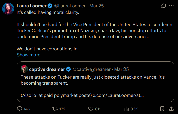This screenshot has width=178, height=114.
Task: Open Laura Loomer's profile picture
Action: (8, 9)
